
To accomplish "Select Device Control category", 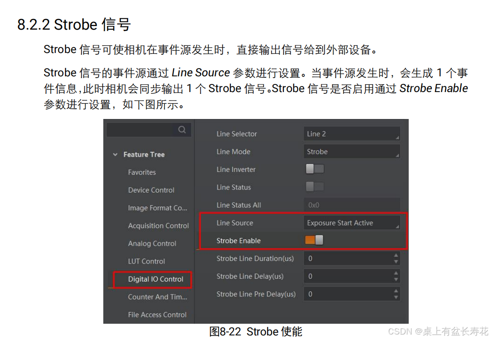I will point(151,190).
